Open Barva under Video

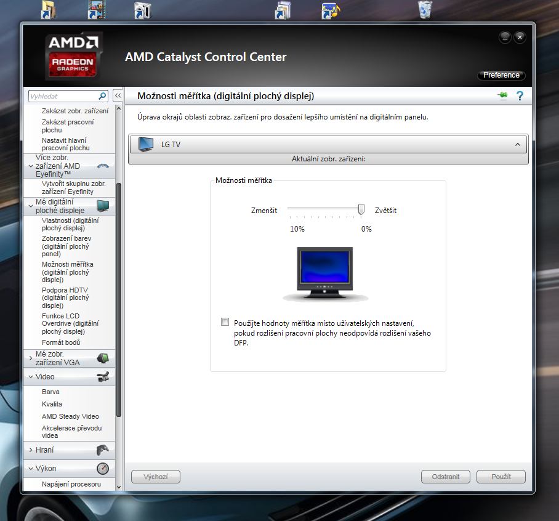50,392
